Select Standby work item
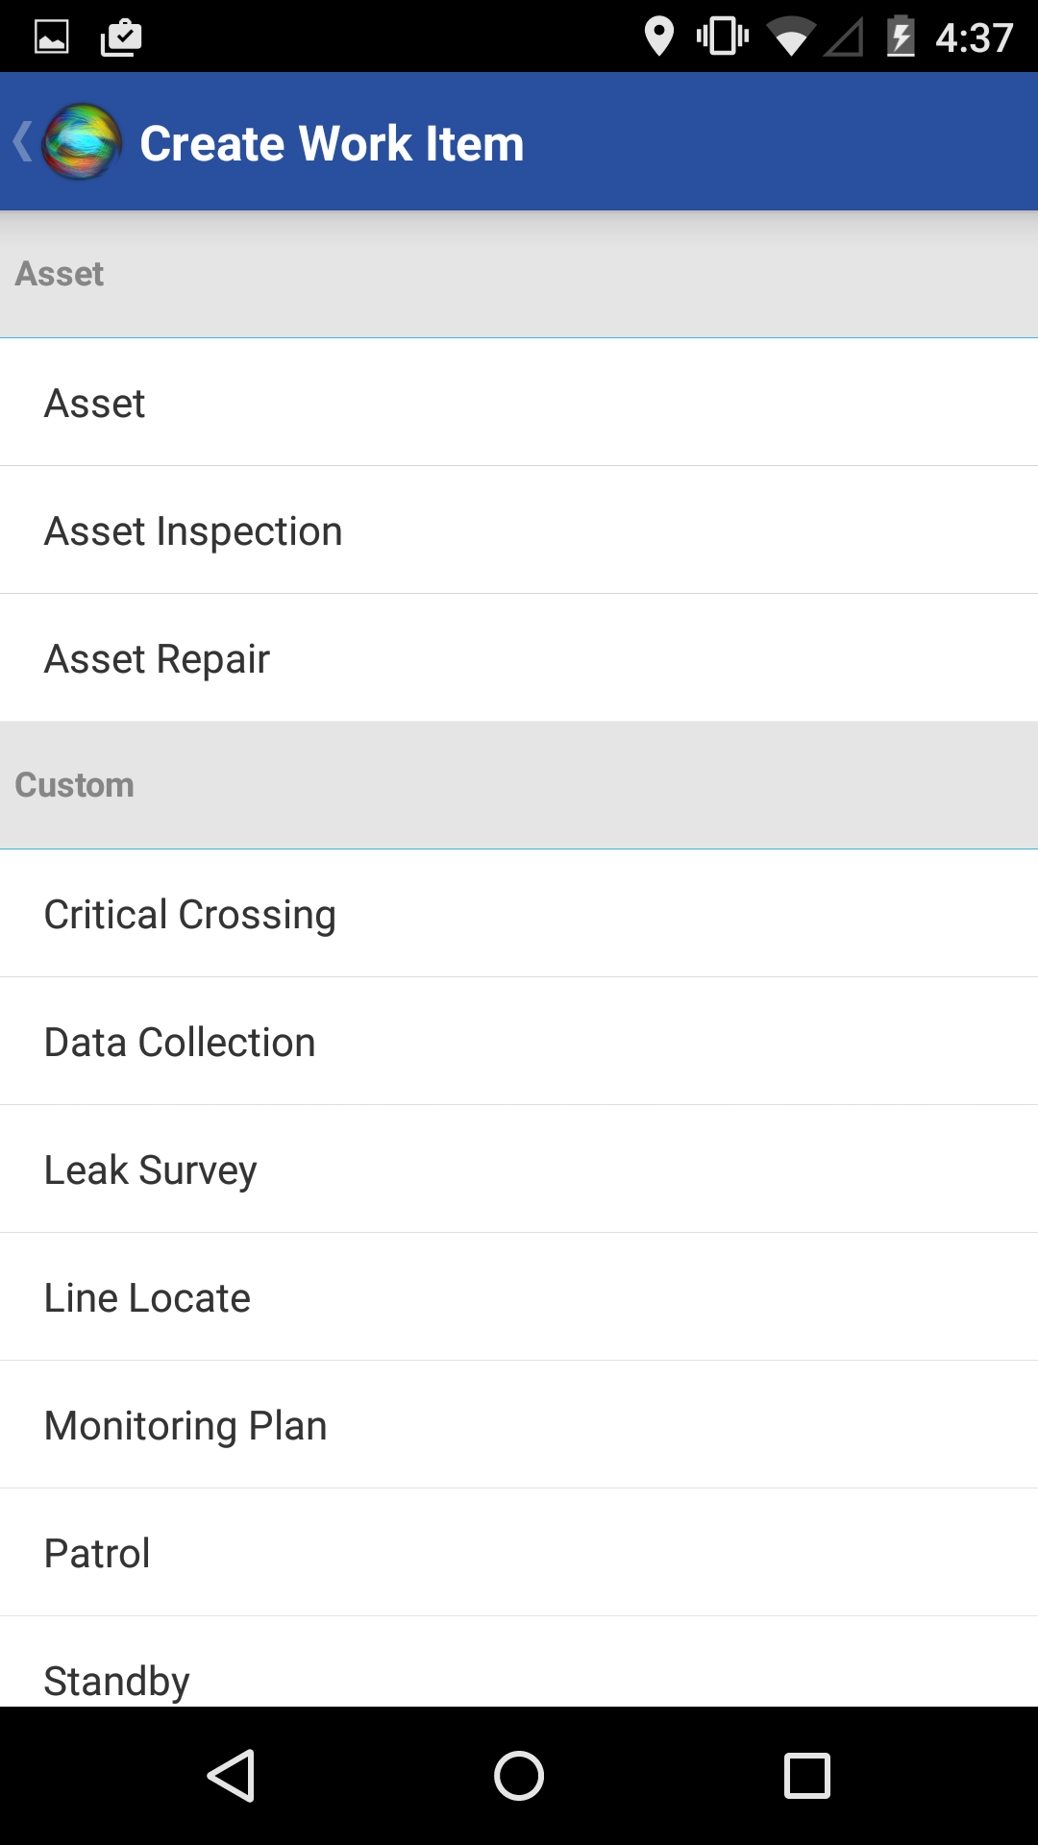1038x1845 pixels. [x=519, y=1661]
